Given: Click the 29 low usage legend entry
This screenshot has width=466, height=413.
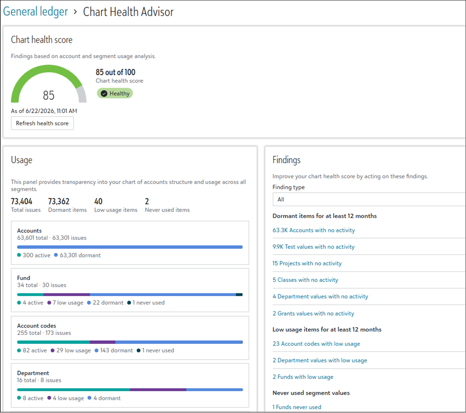Looking at the screenshot, I should point(71,351).
